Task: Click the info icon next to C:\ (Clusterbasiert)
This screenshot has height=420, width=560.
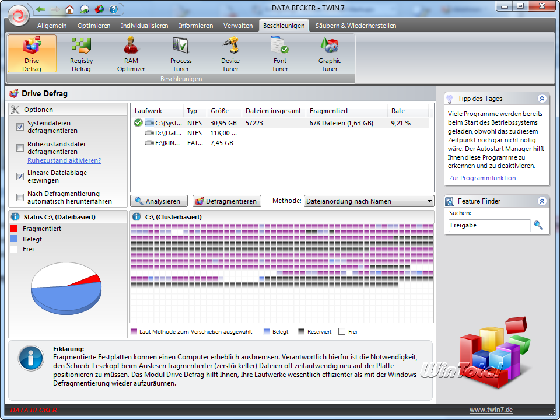Action: [136, 217]
